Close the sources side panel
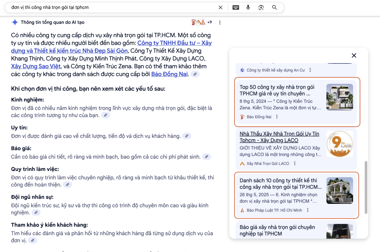Screen dimensions: 380x252 [354, 56]
